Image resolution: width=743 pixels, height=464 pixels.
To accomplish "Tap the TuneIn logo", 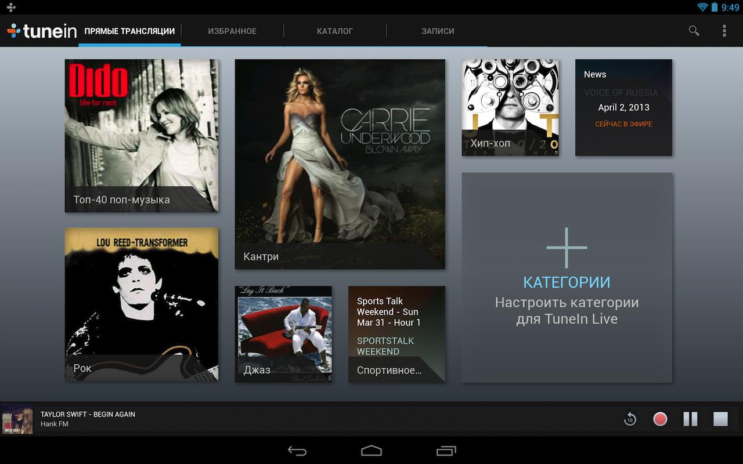I will click(42, 31).
